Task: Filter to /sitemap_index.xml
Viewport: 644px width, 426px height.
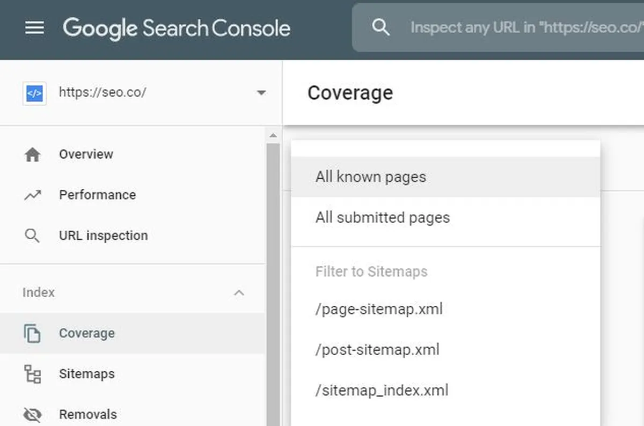Action: [445, 391]
